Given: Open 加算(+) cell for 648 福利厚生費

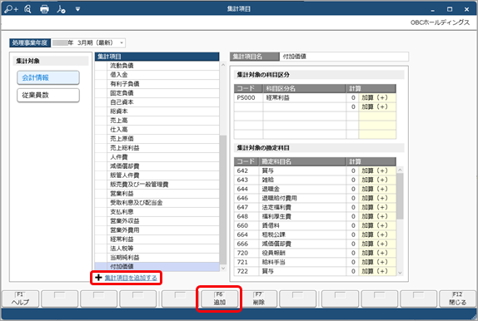Looking at the screenshot, I should pos(377,216).
